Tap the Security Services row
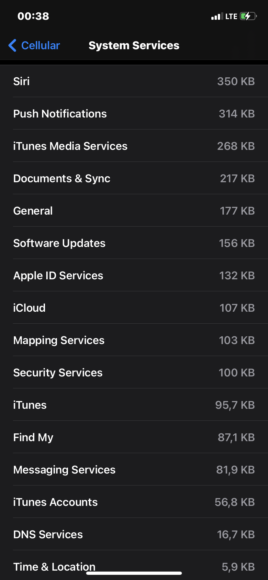Viewport: 268px width, 580px height. [x=134, y=373]
